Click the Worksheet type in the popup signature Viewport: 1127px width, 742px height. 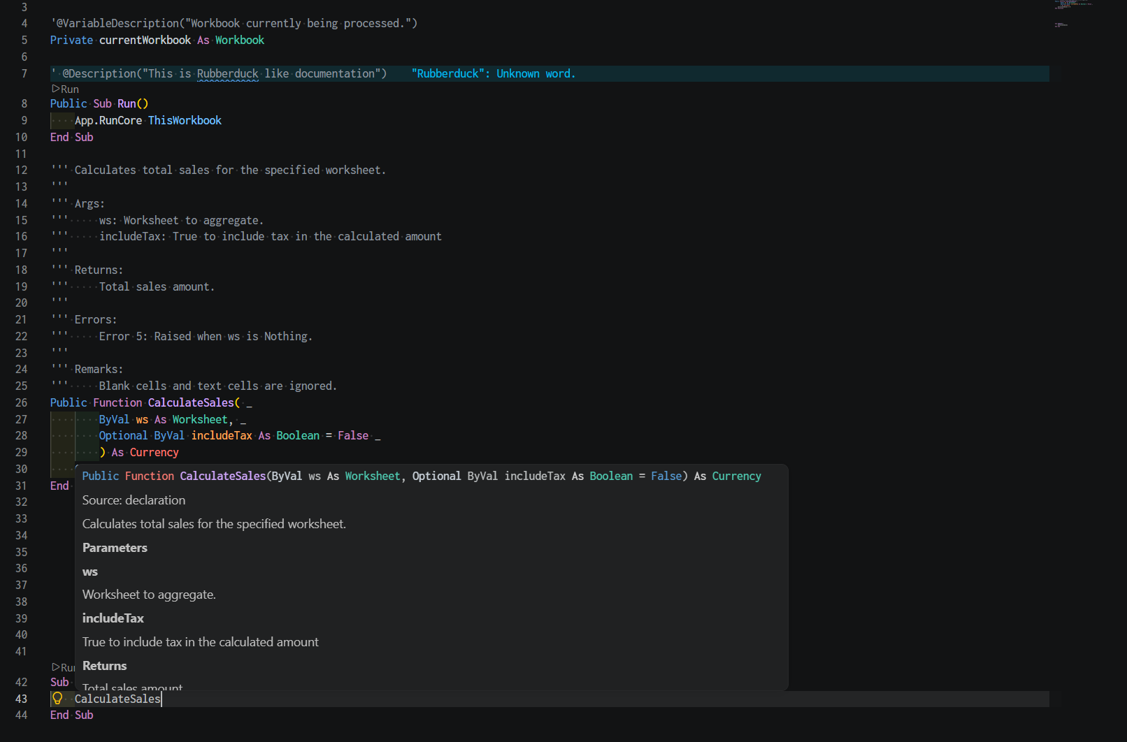click(373, 477)
